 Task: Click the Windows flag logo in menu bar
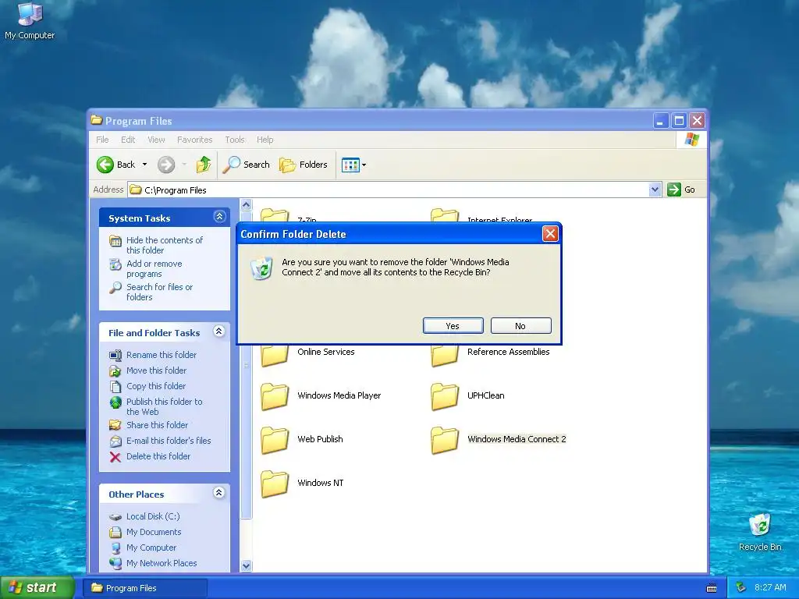[691, 140]
